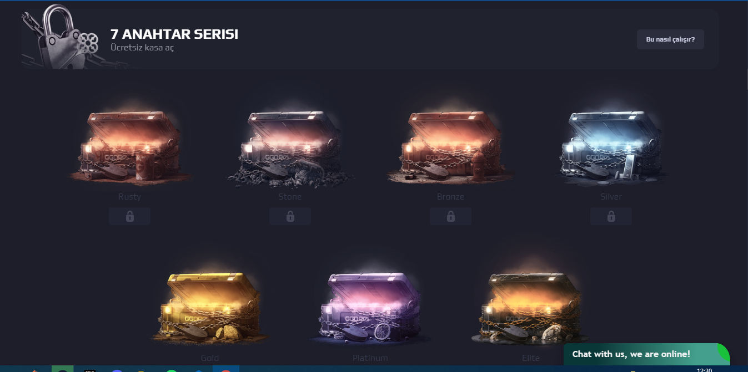Viewport: 748px width, 372px height.
Task: Click the lock icon under Rusty chest
Action: click(129, 216)
